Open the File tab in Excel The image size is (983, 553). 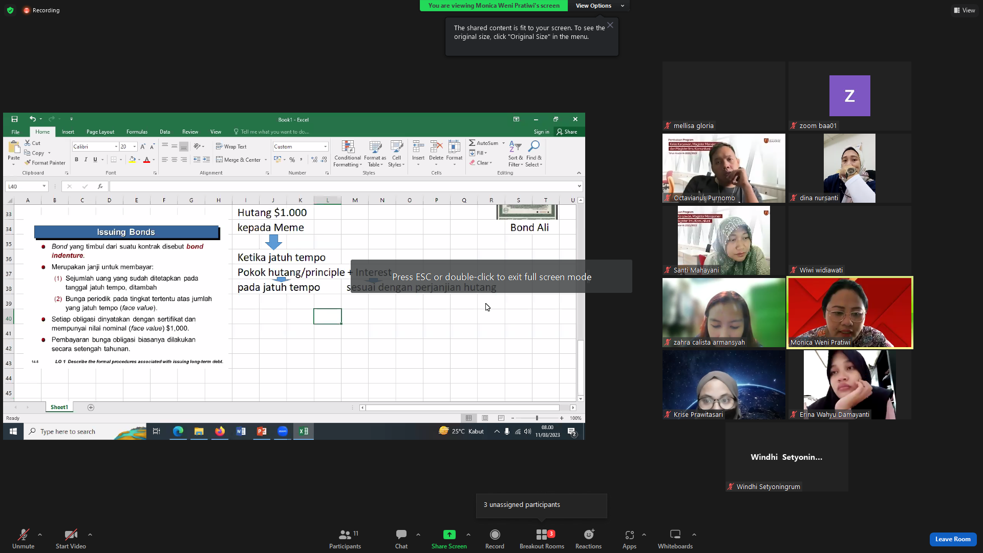15,132
